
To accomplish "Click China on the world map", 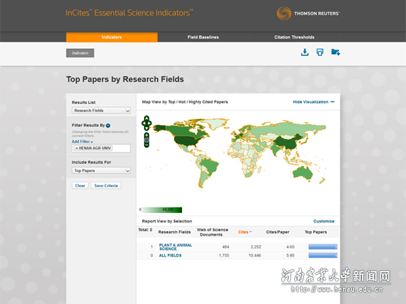I will [288, 143].
